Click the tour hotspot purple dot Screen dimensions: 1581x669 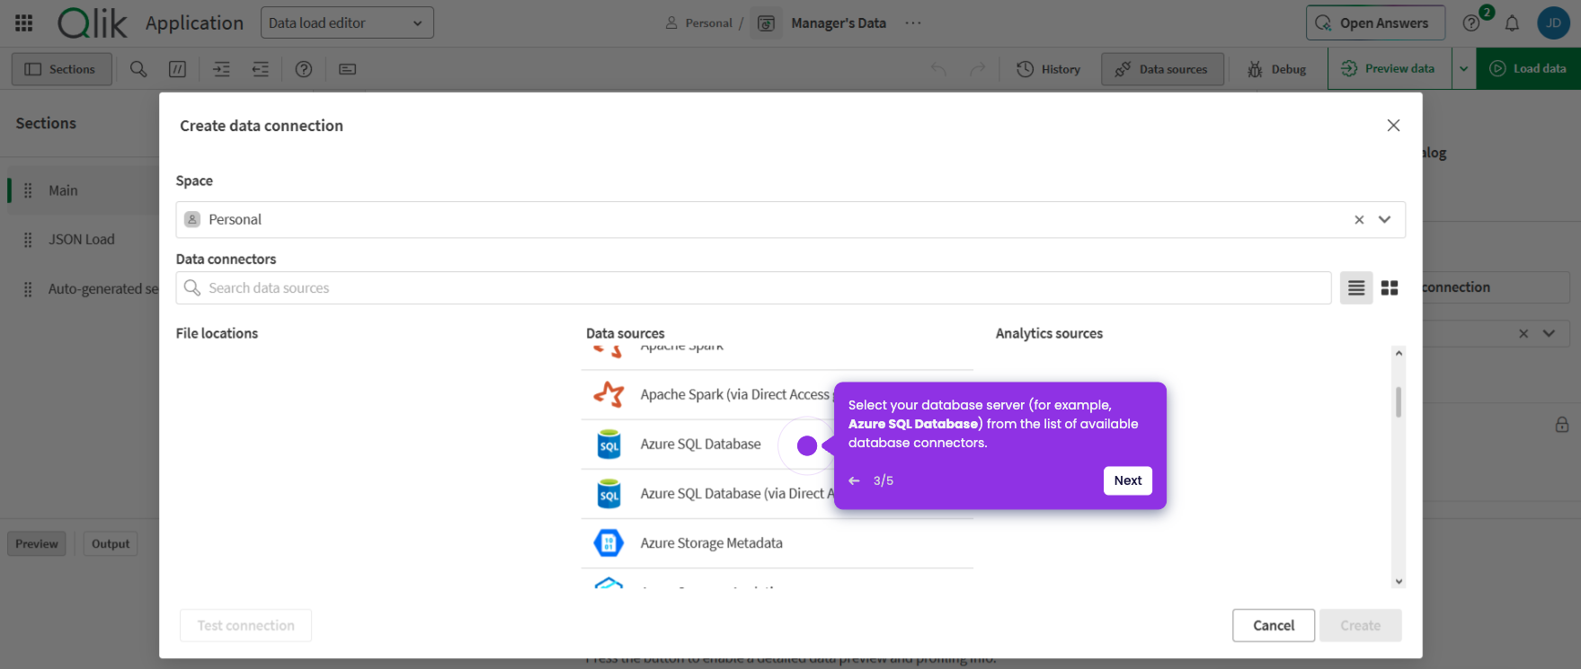(807, 445)
